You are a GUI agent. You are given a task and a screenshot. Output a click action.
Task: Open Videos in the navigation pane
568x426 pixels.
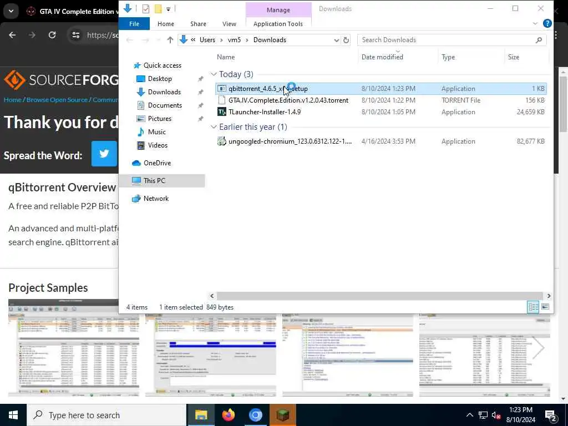pyautogui.click(x=158, y=145)
